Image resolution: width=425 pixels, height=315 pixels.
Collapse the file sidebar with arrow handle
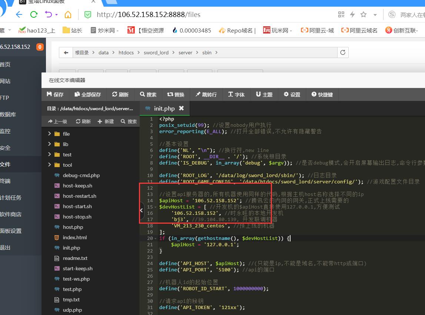pos(141,210)
